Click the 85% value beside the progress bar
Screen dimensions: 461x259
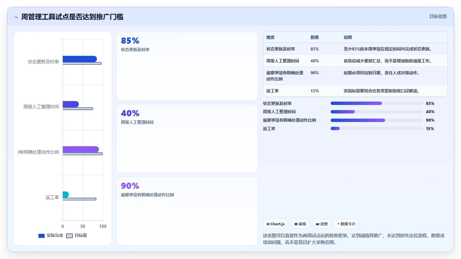point(430,104)
